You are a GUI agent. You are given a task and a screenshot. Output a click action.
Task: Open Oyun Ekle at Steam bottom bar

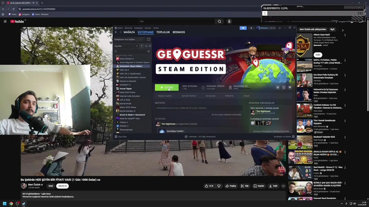pos(121,137)
